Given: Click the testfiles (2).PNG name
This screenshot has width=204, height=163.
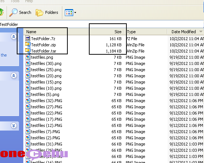Looking at the screenshot, I should [46, 138].
